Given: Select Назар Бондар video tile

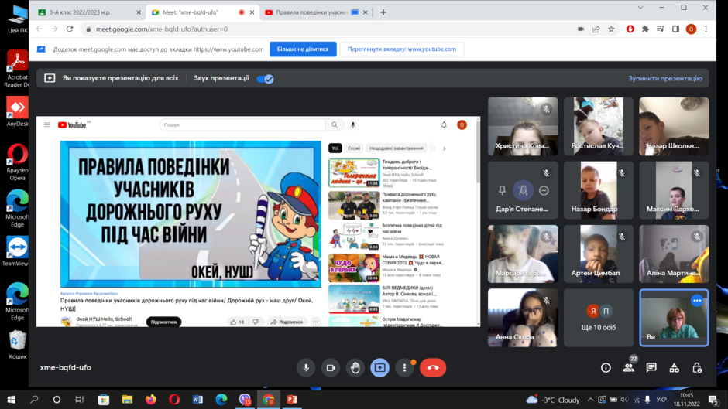Looking at the screenshot, I should [599, 190].
